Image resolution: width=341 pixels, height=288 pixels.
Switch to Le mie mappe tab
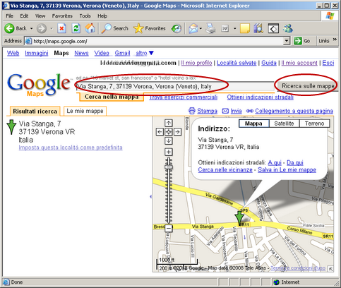point(85,111)
